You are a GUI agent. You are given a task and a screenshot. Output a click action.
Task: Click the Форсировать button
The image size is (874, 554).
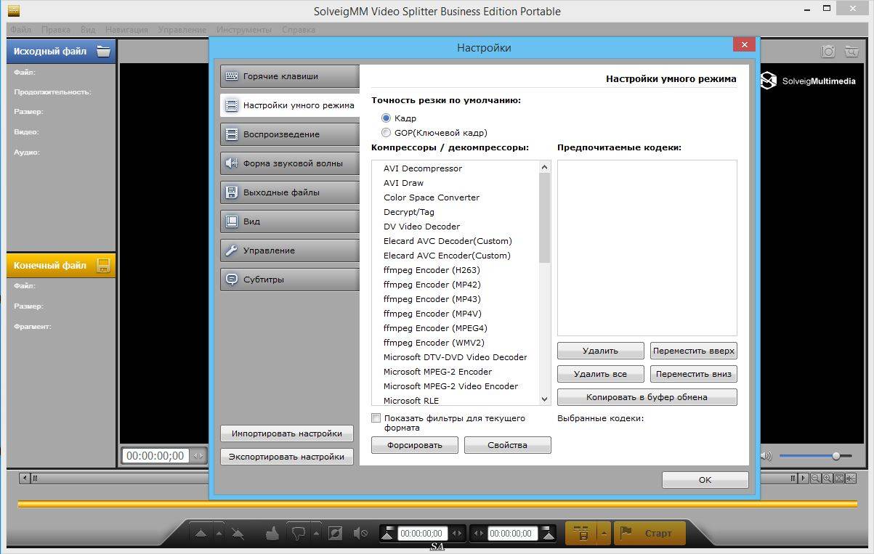(x=415, y=445)
